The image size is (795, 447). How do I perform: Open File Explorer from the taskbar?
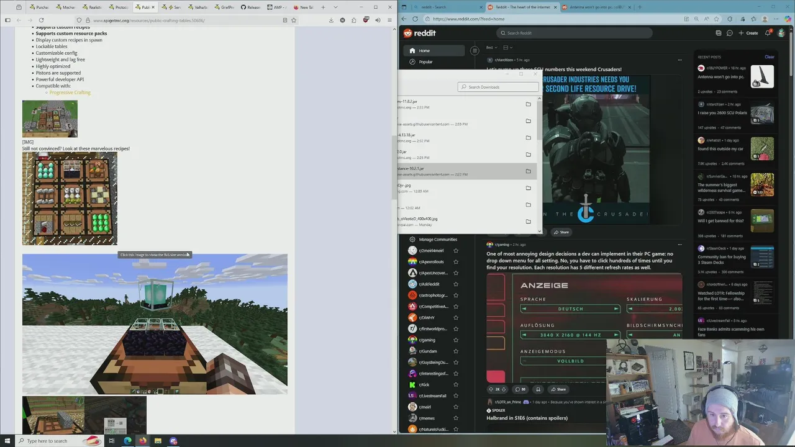coord(158,441)
